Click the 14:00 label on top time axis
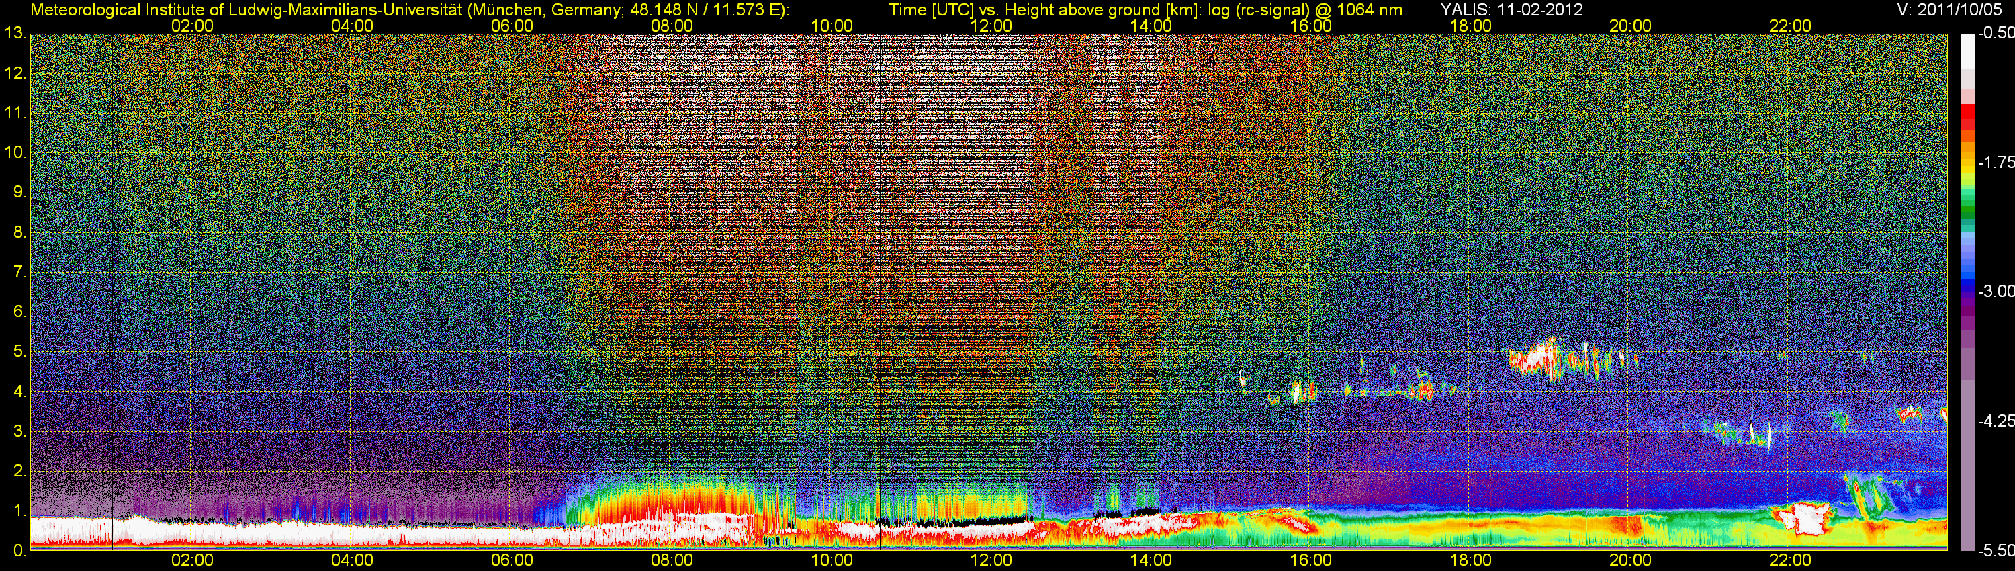Viewport: 2015px width, 571px height. point(1151,26)
